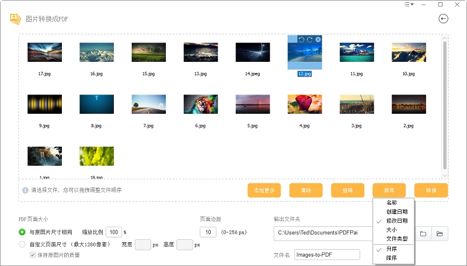467x266 pixels.
Task: Click the 添加更多 button
Action: coord(264,190)
